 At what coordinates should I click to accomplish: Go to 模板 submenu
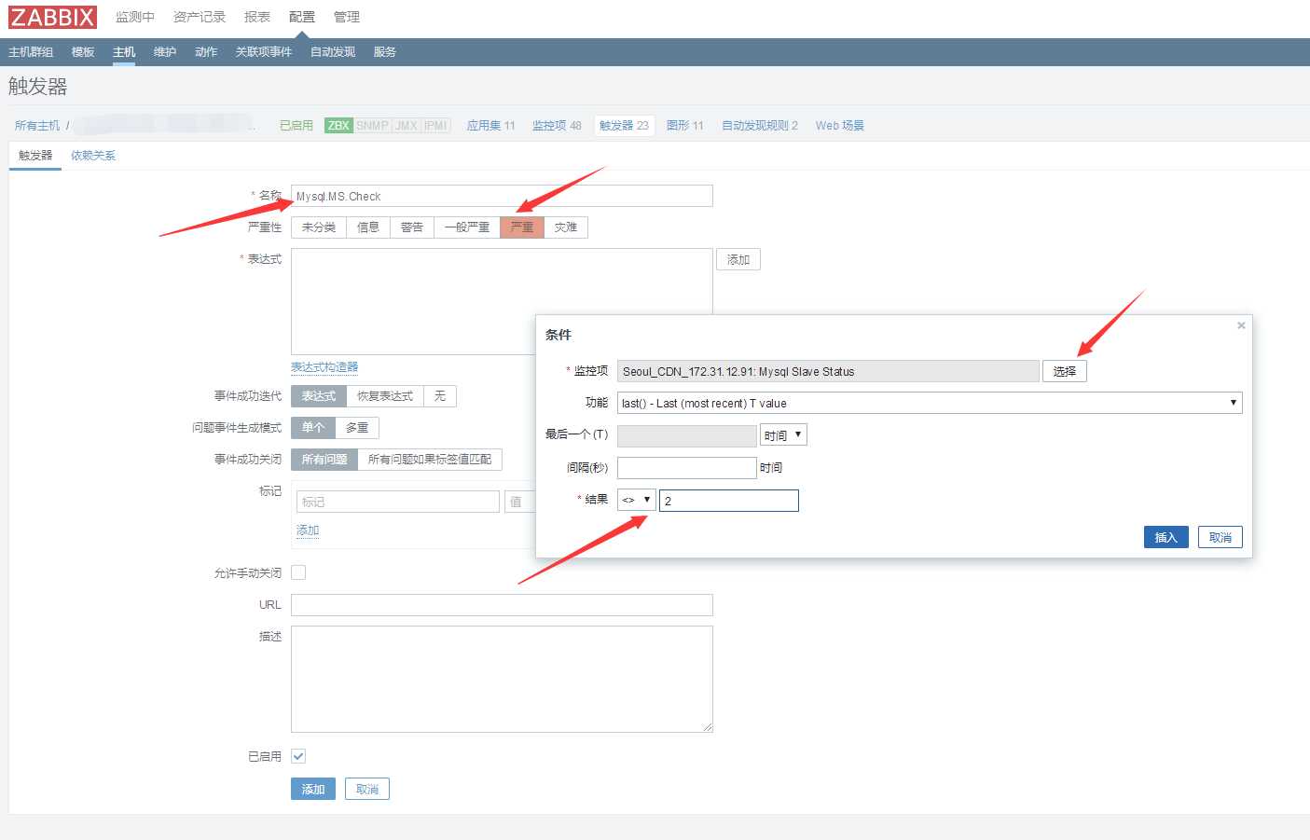83,52
